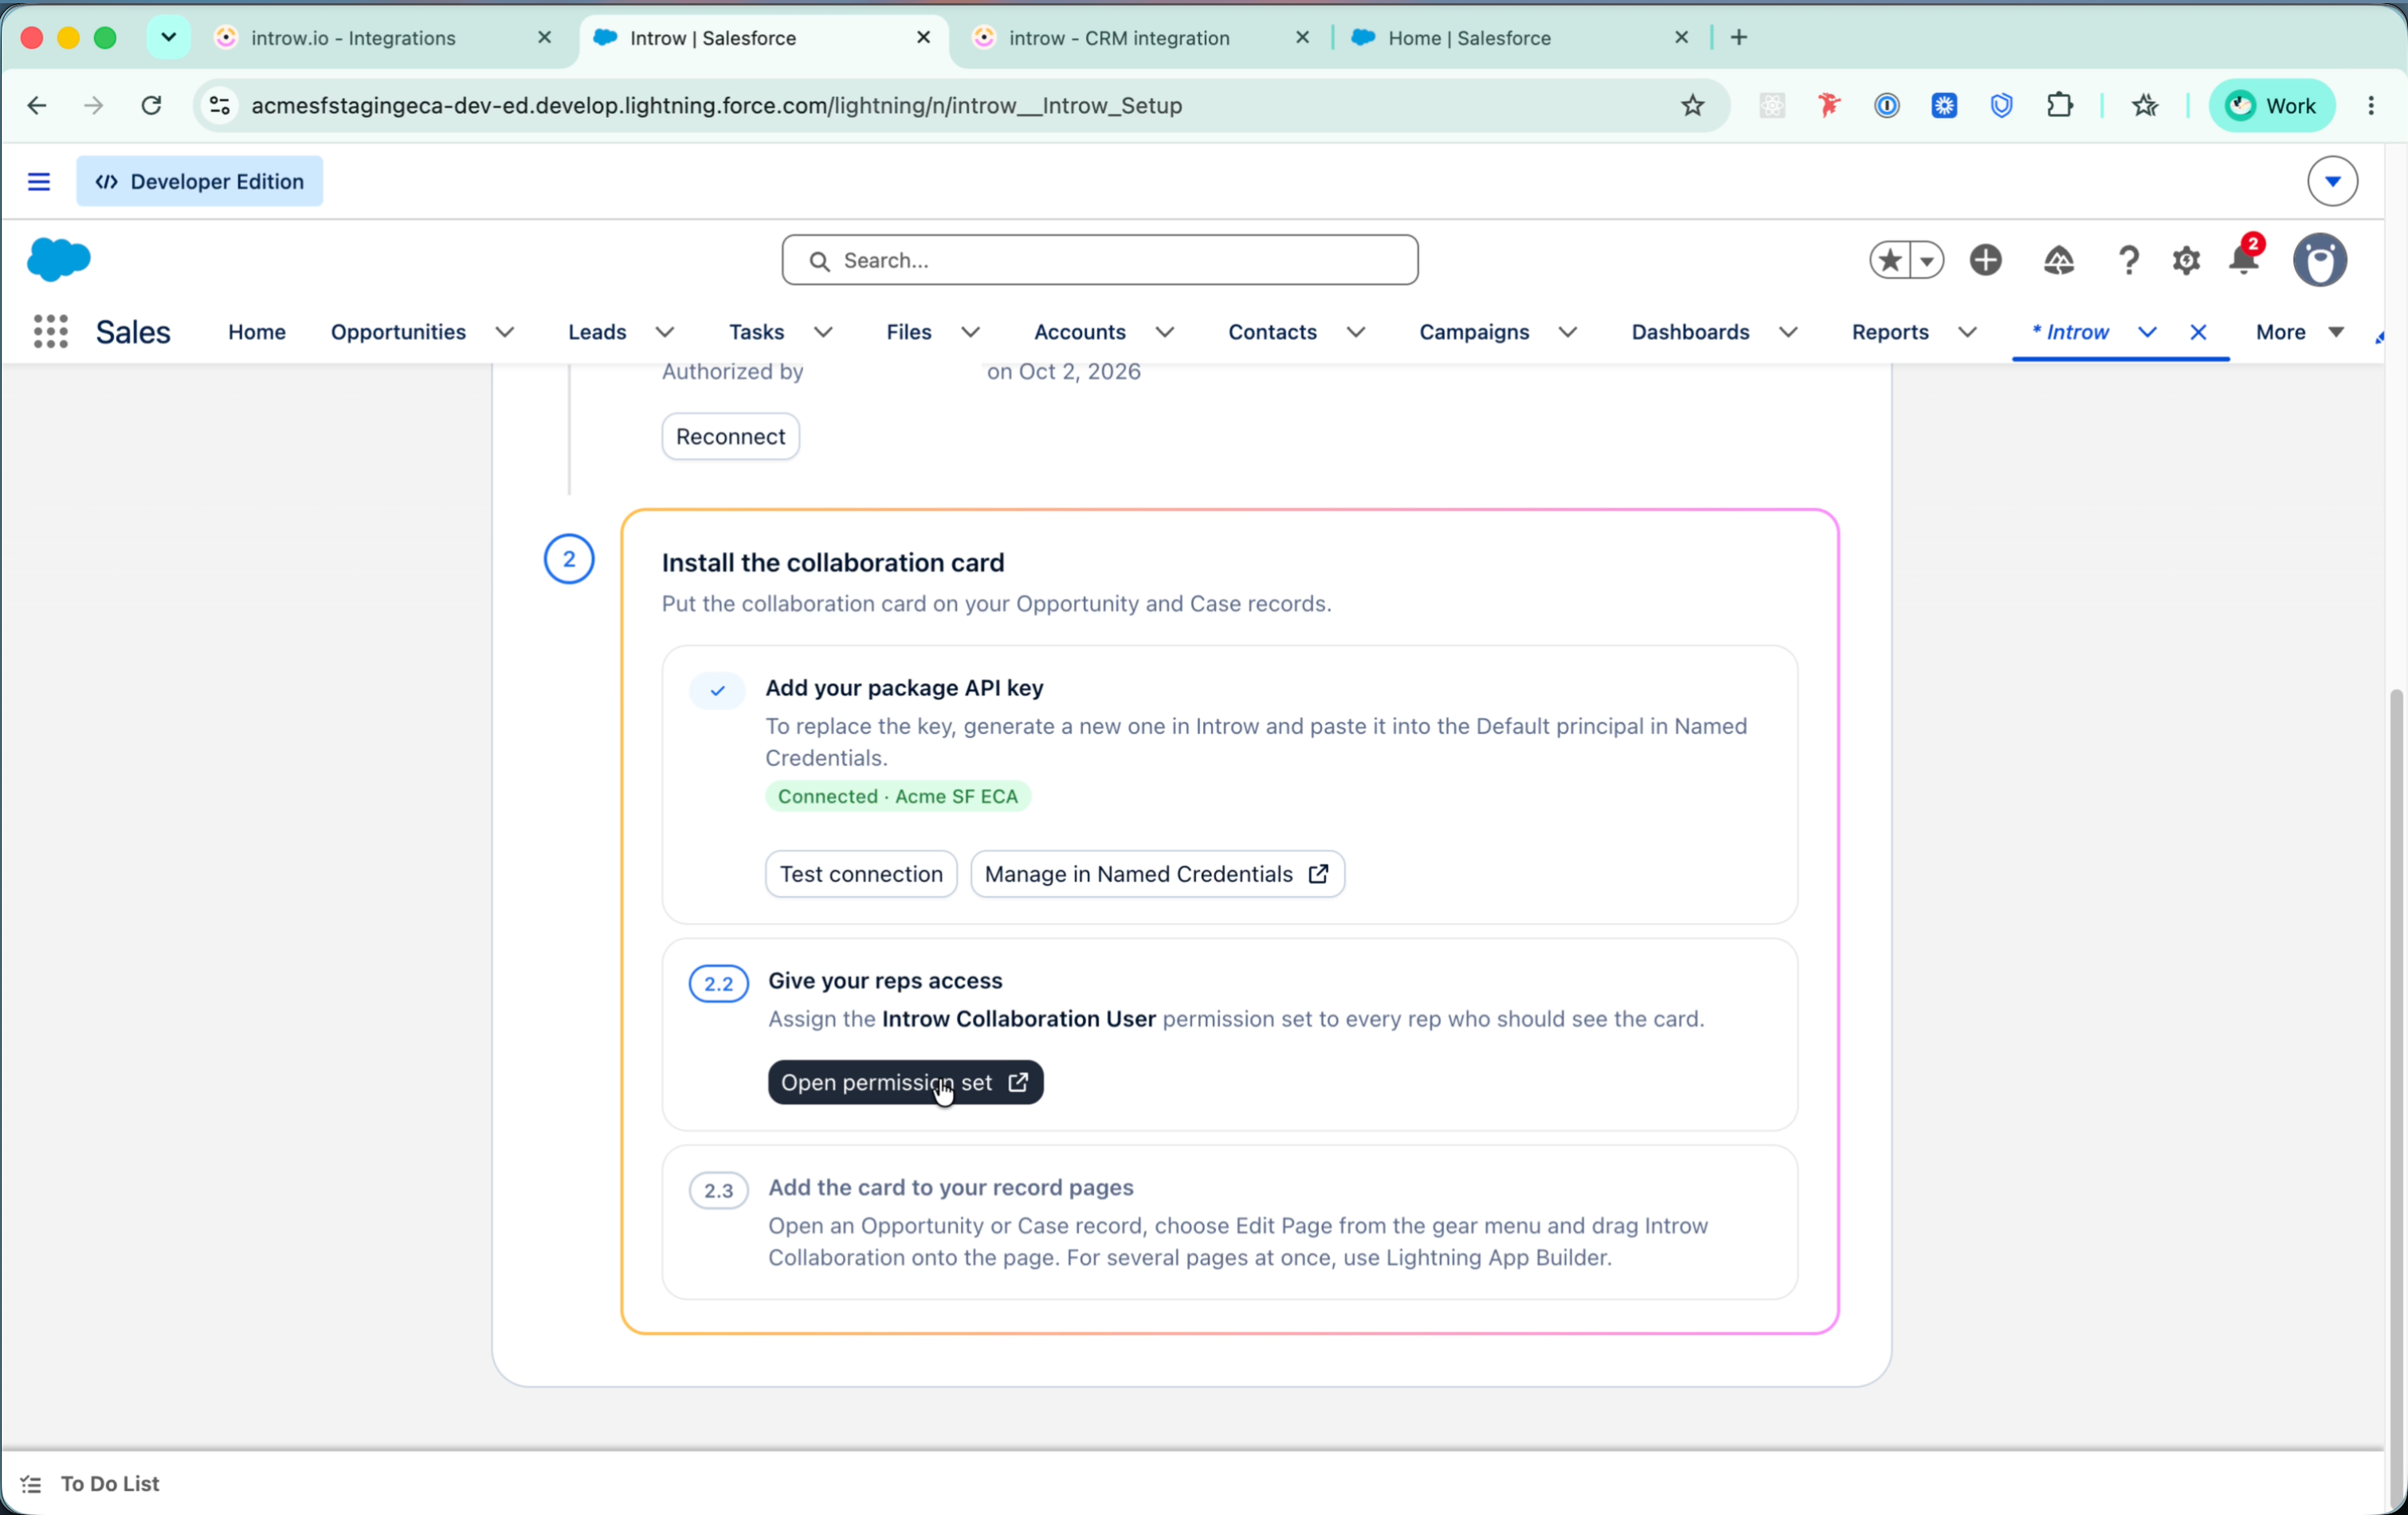Open the user profile avatar
The width and height of the screenshot is (2408, 1515).
pyautogui.click(x=2320, y=260)
